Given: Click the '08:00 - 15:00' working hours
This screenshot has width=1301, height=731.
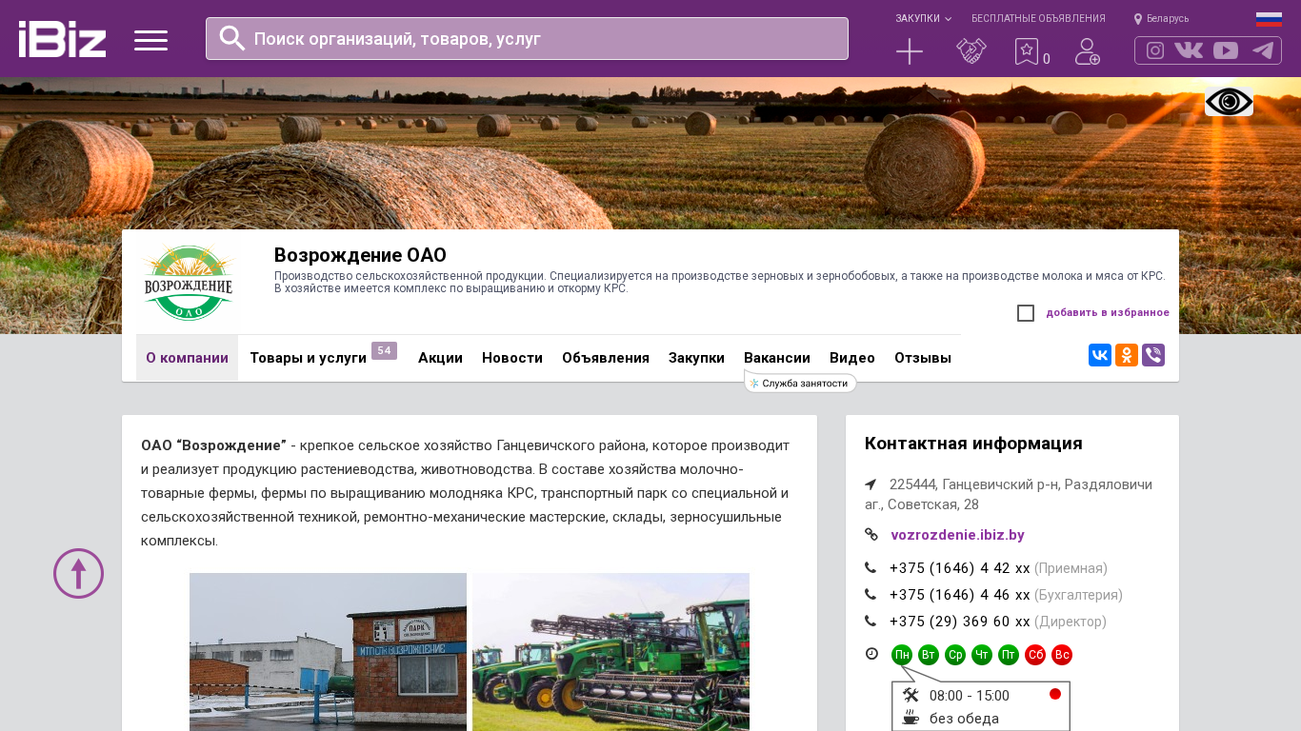Looking at the screenshot, I should click(970, 696).
